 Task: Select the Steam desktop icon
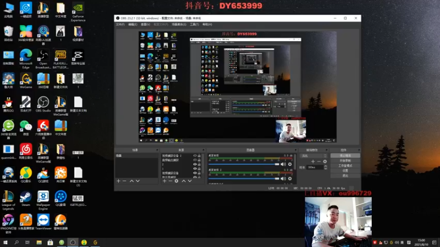(26, 198)
